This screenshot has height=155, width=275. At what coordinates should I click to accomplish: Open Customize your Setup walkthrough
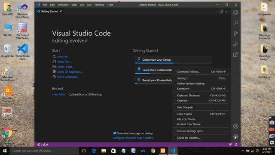point(173,60)
